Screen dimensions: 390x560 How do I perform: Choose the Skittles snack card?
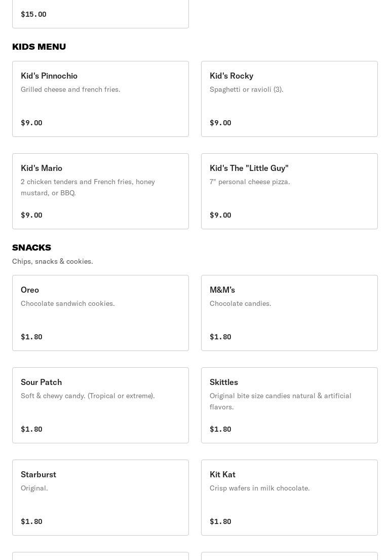(x=289, y=405)
